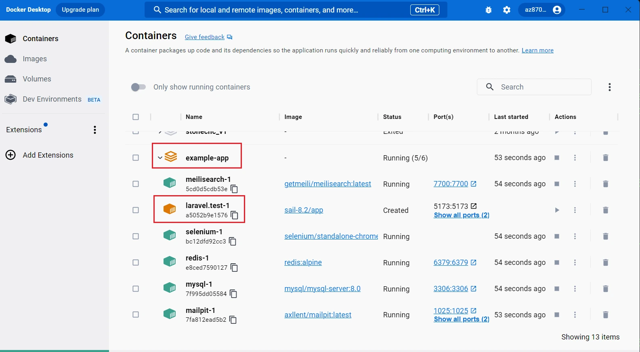Click the container Search field

pos(534,87)
